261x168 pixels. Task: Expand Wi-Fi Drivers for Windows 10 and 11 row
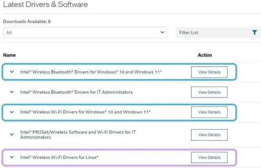click(12, 112)
